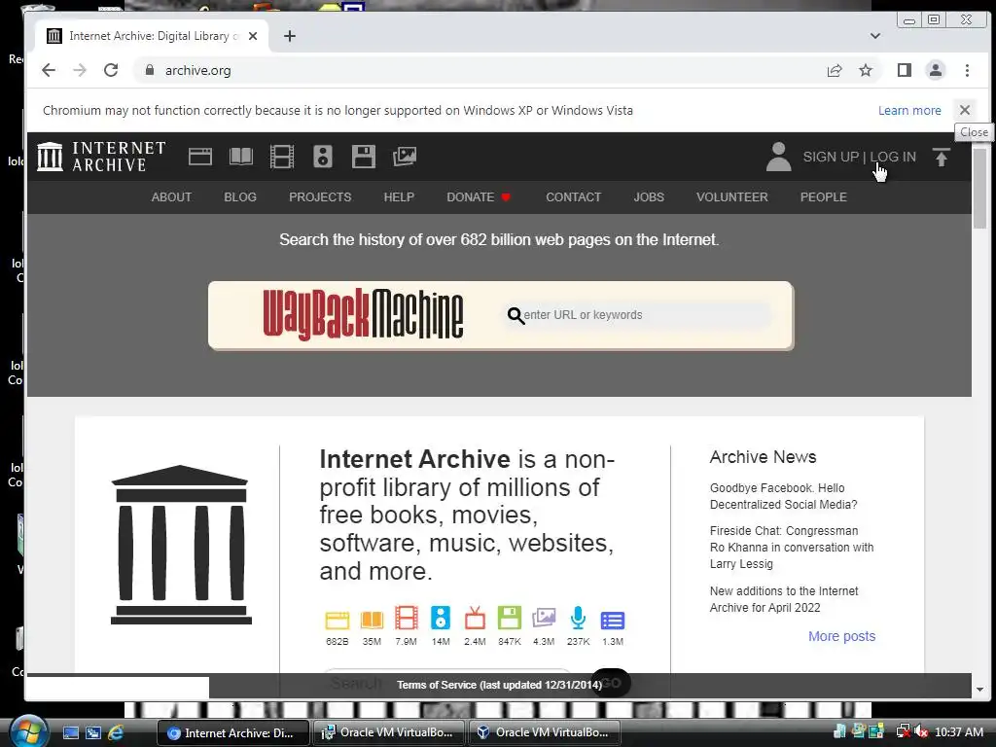Image resolution: width=996 pixels, height=747 pixels.
Task: Click the Learn more link in warning bar
Action: (x=909, y=111)
